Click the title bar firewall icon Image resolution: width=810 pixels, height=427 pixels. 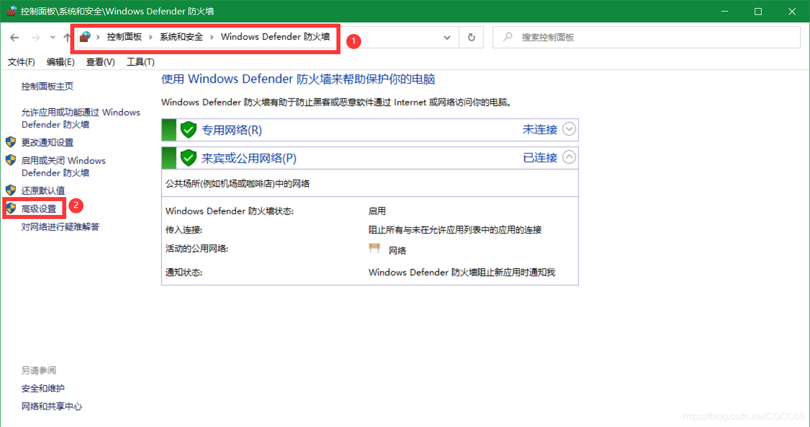point(12,11)
